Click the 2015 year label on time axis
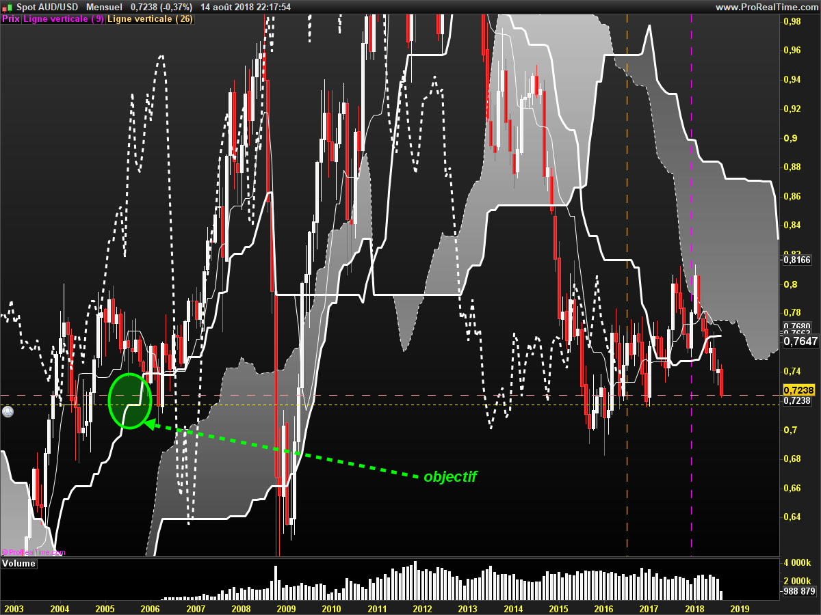 [x=558, y=608]
